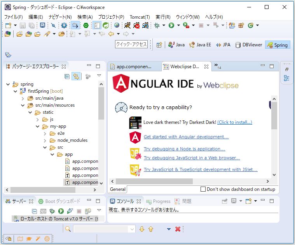Expand the src/main/java folder

coord(23,98)
